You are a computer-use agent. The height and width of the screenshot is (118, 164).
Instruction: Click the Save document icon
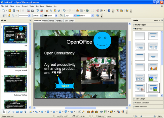pos(14,10)
